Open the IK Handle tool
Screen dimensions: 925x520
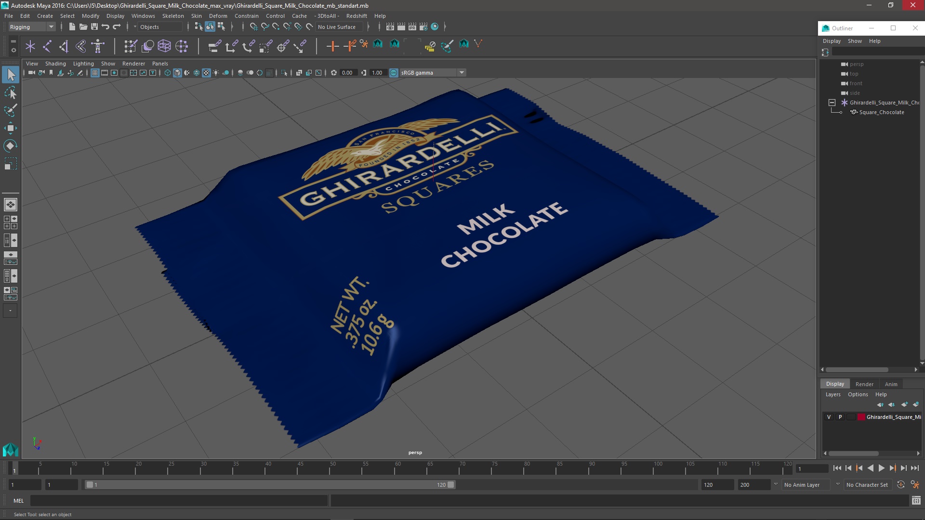click(64, 46)
